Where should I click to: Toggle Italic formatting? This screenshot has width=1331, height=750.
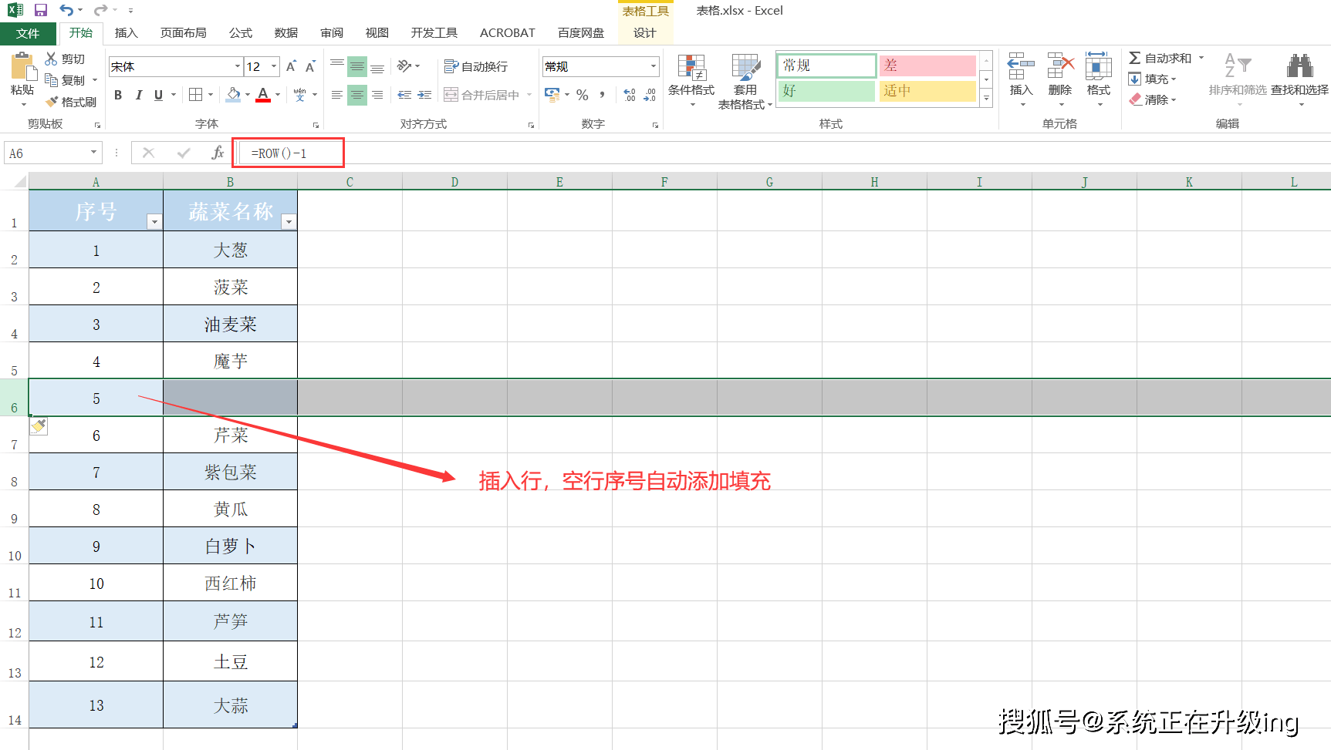click(x=139, y=95)
